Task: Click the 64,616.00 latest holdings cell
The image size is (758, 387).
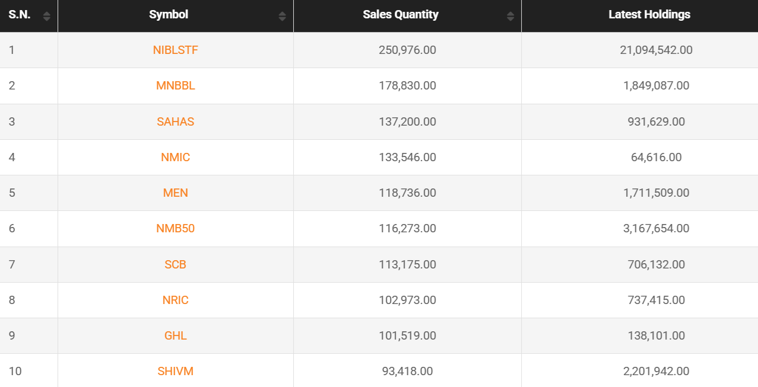Action: (x=656, y=158)
